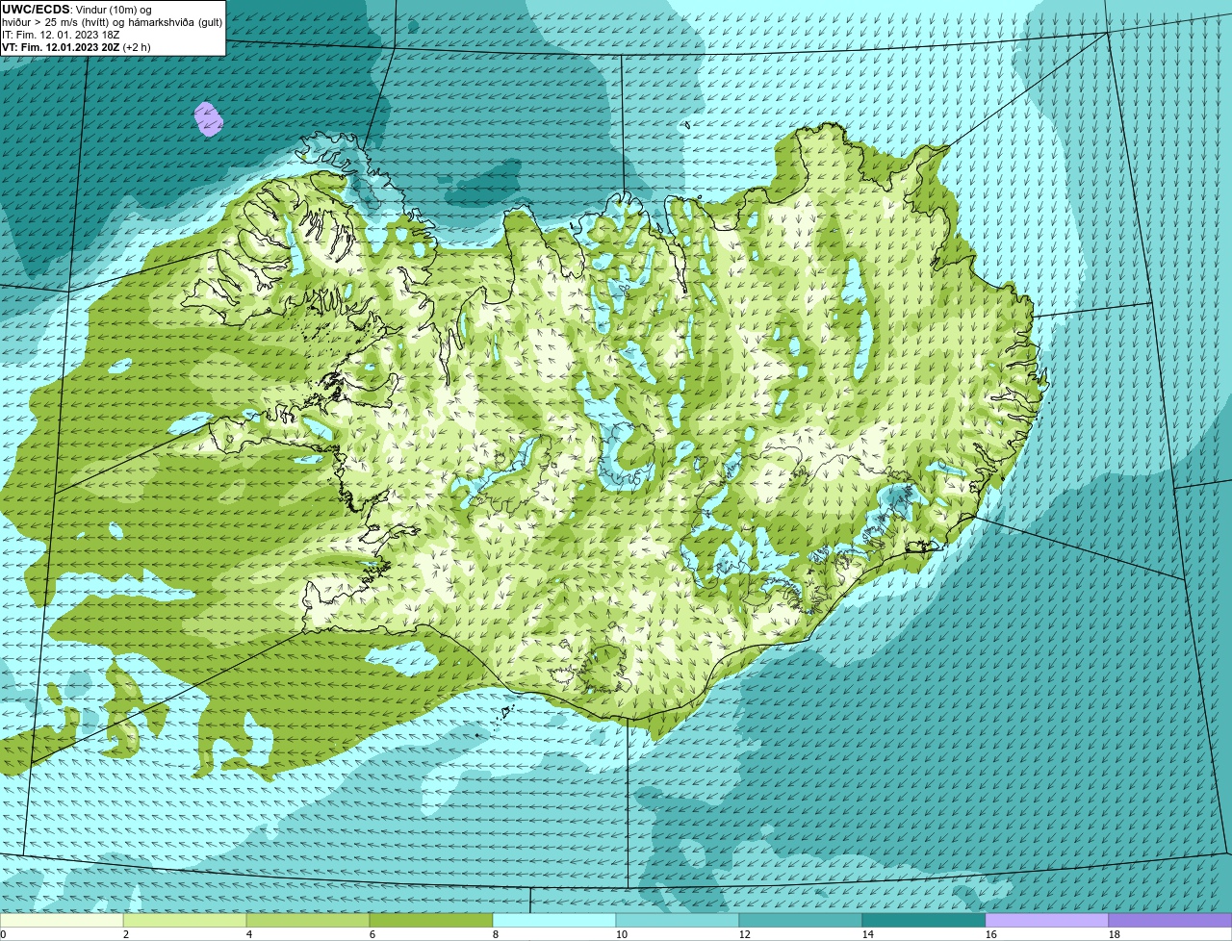Click the lavender 16–18 m/s legend swatch
Image resolution: width=1232 pixels, height=941 pixels.
[1047, 920]
